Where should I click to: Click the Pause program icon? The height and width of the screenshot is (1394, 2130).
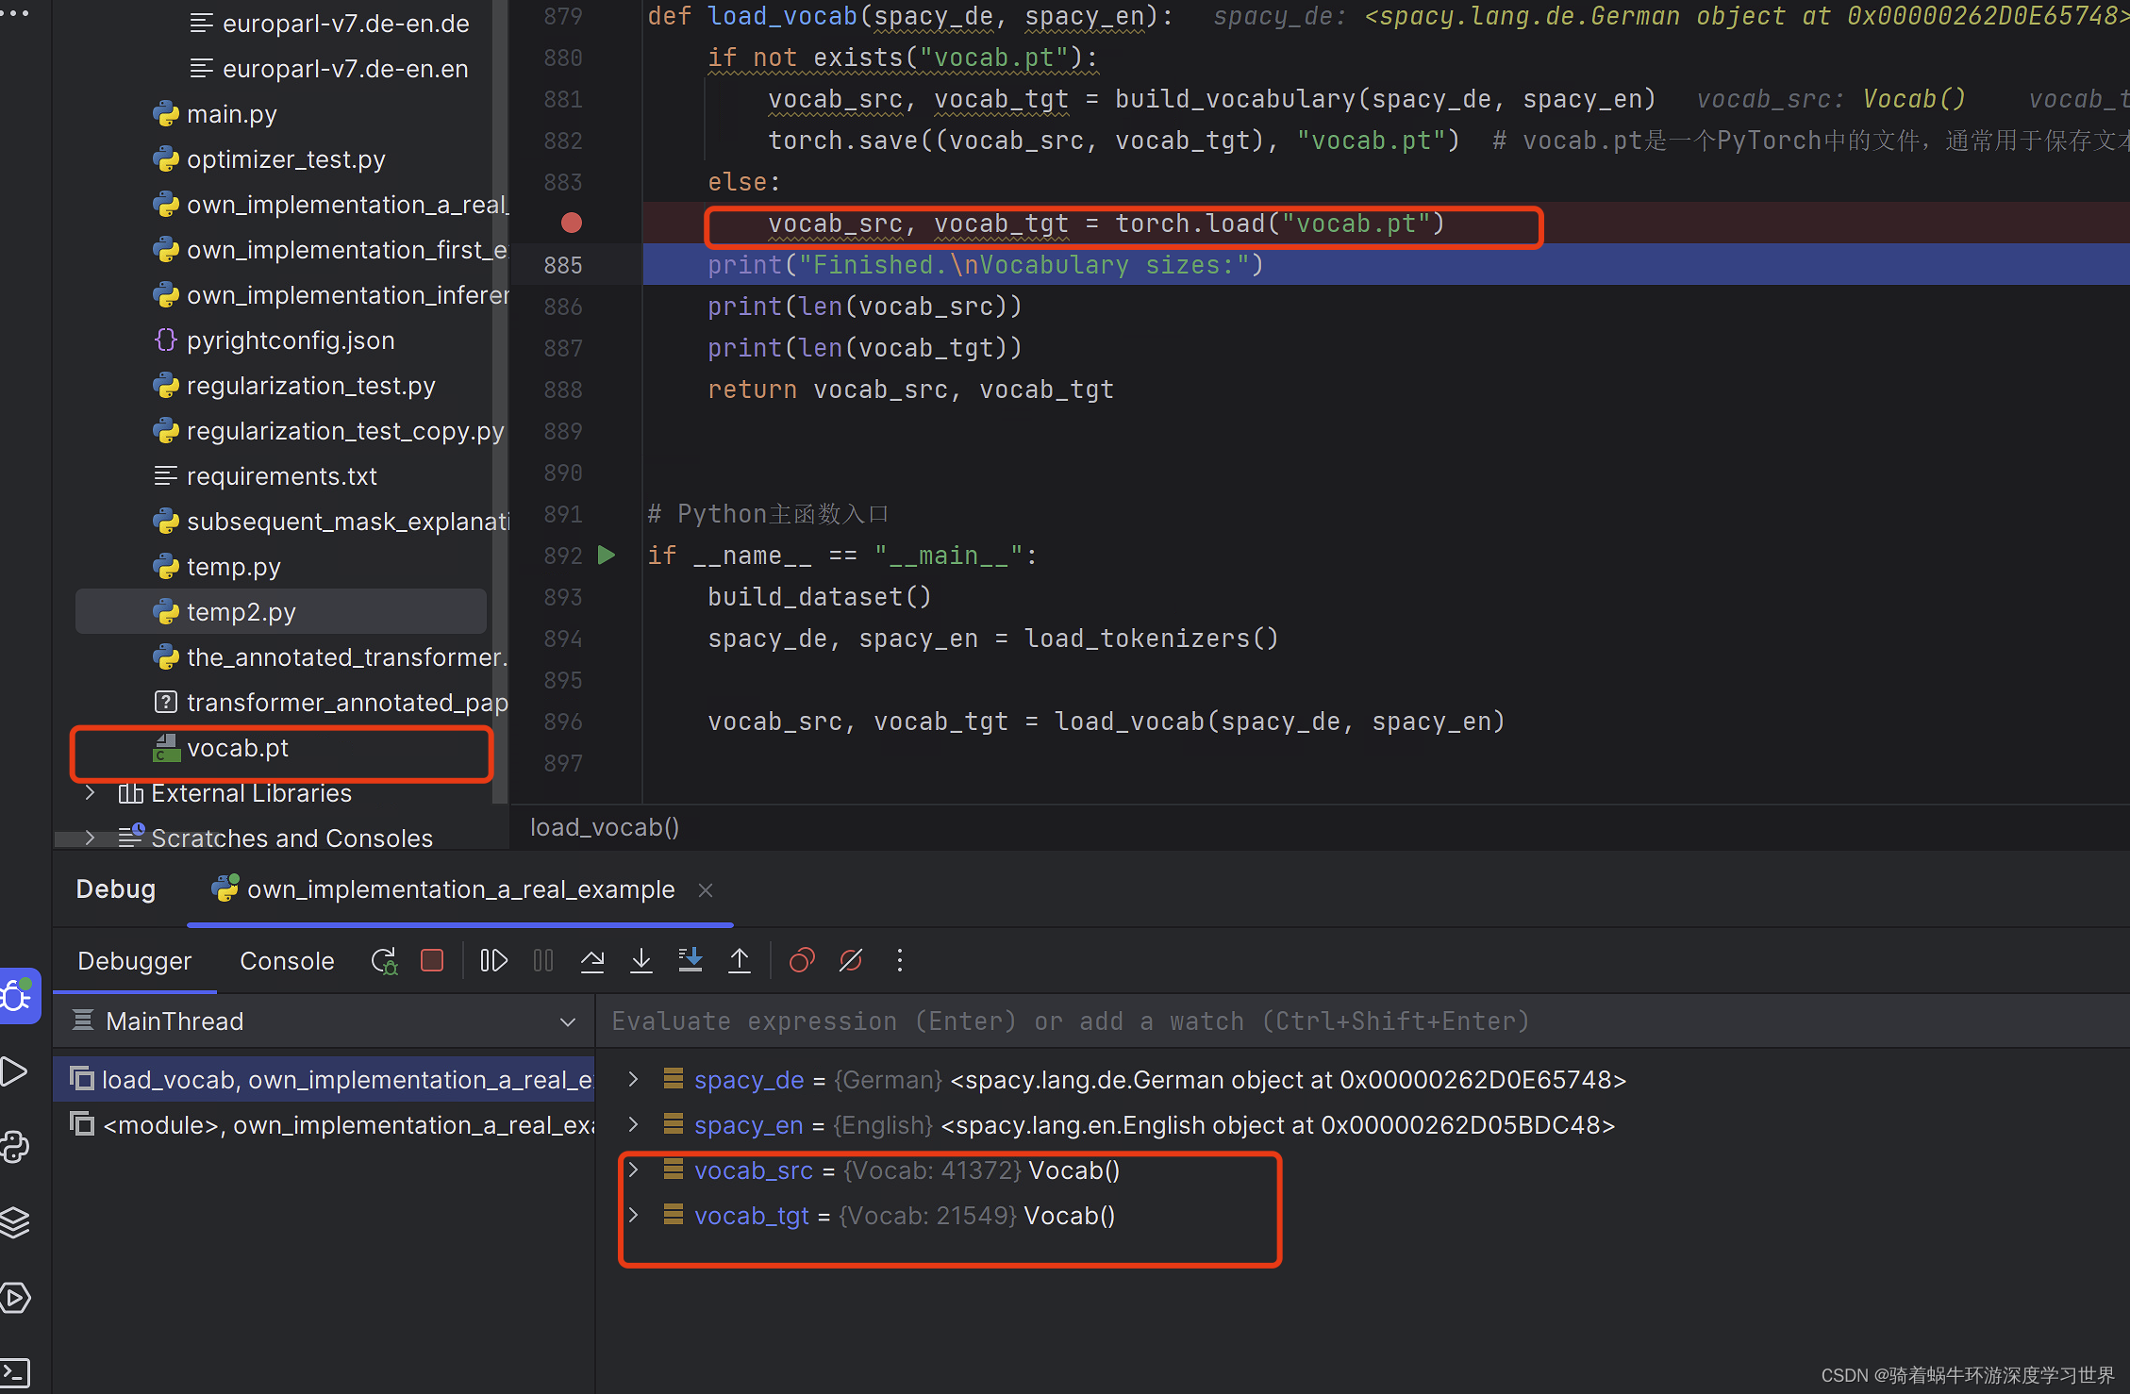click(x=543, y=960)
